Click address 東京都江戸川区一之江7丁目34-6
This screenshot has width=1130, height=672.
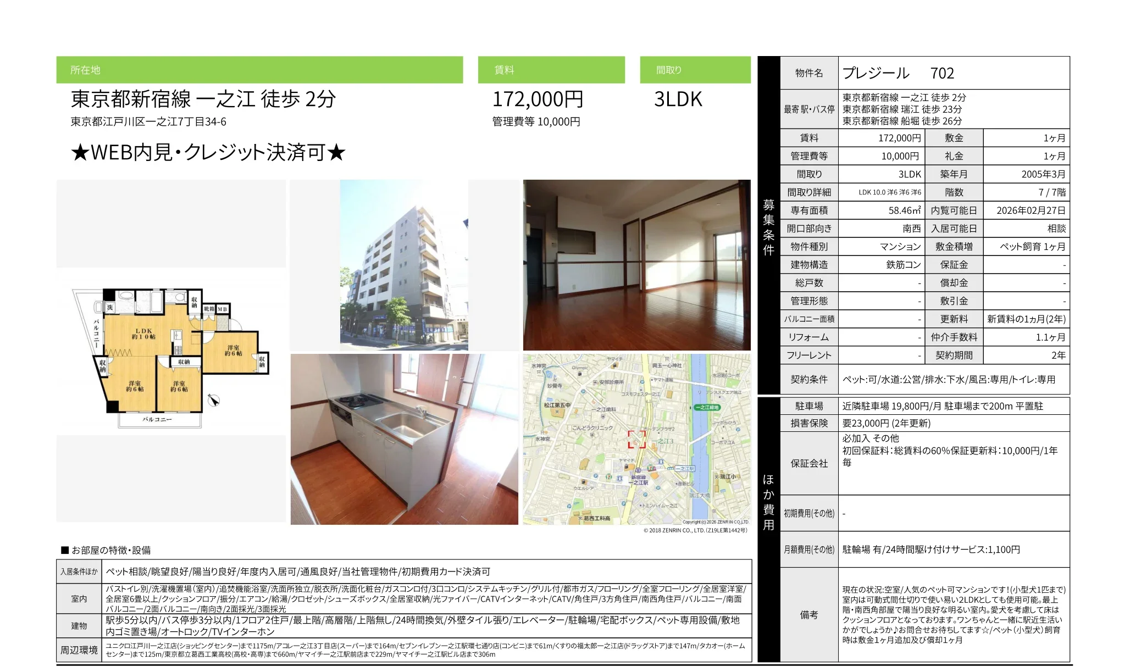coord(148,121)
